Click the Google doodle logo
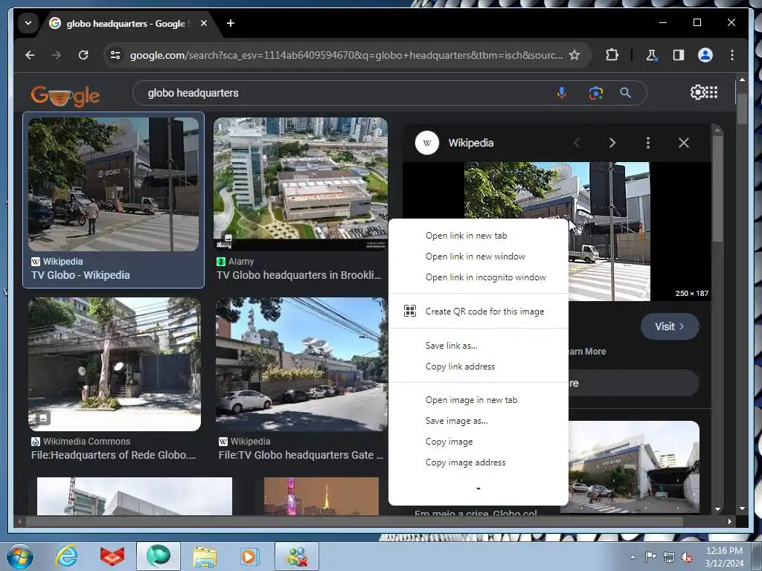This screenshot has width=762, height=571. 65,95
